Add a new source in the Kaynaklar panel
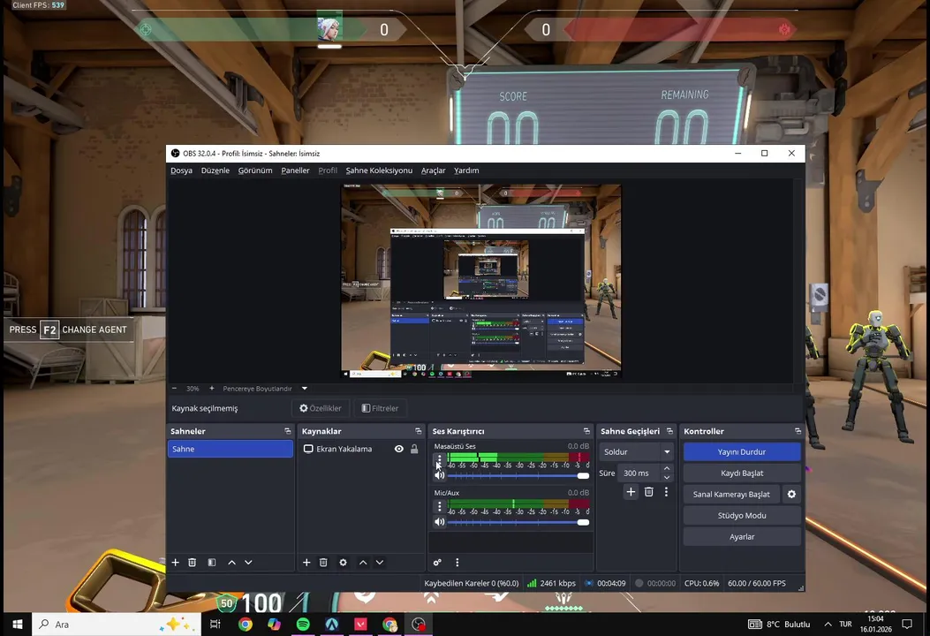This screenshot has height=636, width=930. tap(306, 563)
